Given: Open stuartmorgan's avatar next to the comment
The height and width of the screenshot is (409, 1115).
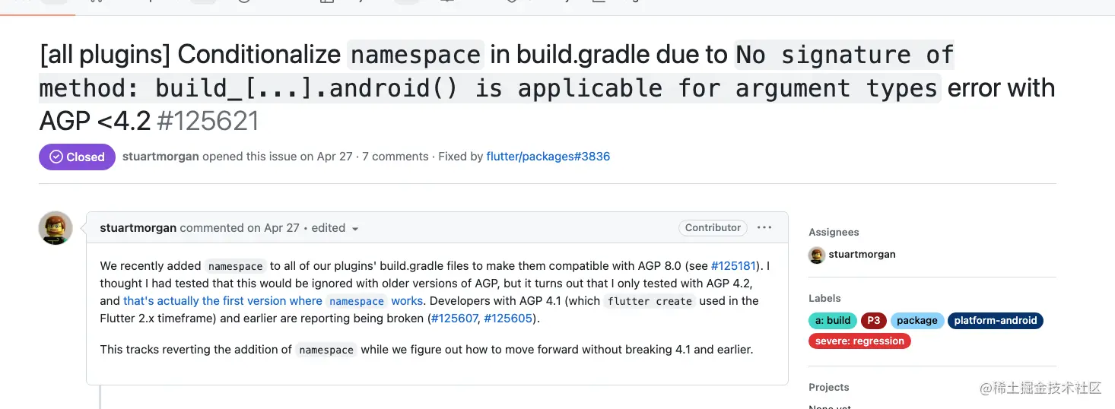Looking at the screenshot, I should pyautogui.click(x=56, y=228).
